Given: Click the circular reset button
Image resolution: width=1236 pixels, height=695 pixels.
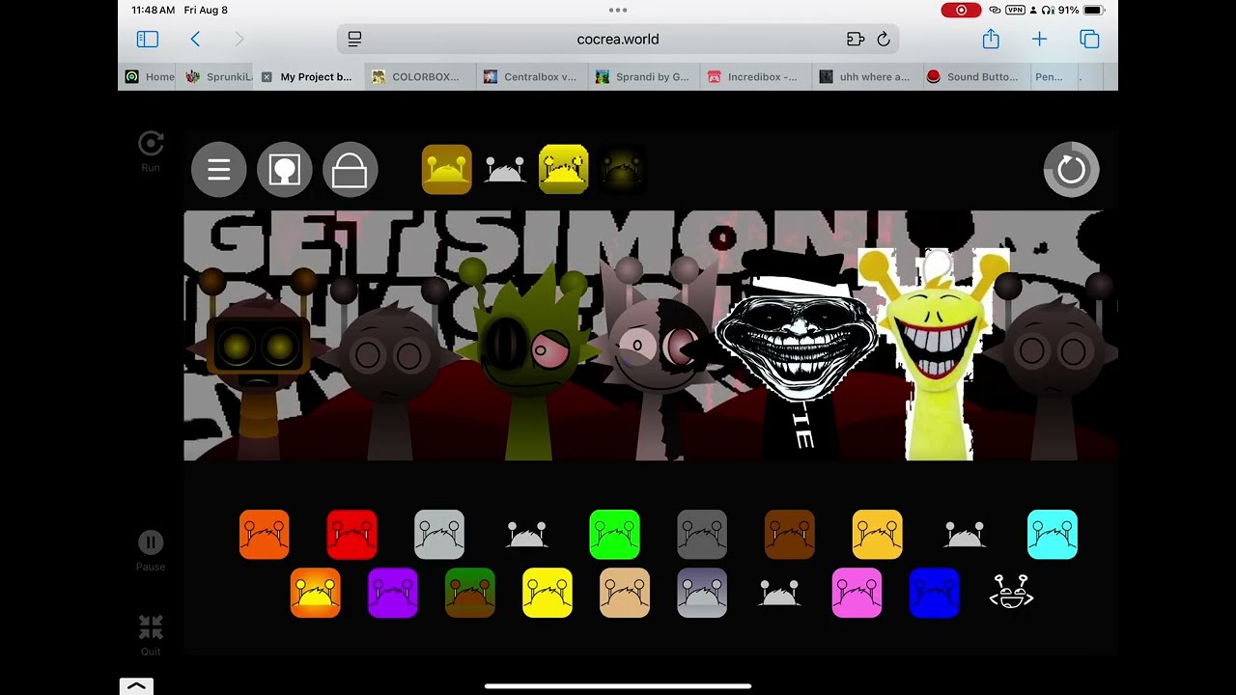Looking at the screenshot, I should (x=1072, y=170).
